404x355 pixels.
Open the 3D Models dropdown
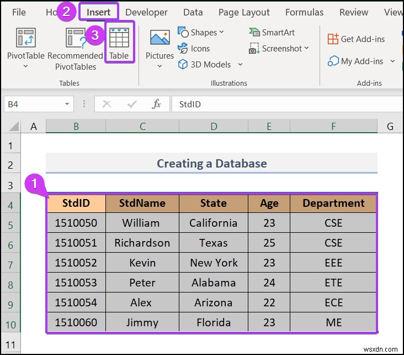pyautogui.click(x=240, y=65)
